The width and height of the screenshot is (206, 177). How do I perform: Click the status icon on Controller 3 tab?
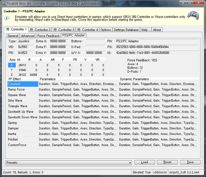pos(55,30)
